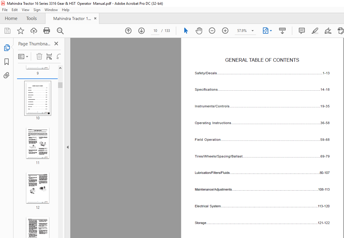Viewport: 344px width, 238px height.
Task: Open the zoom percentage dropdown
Action: coord(252,31)
